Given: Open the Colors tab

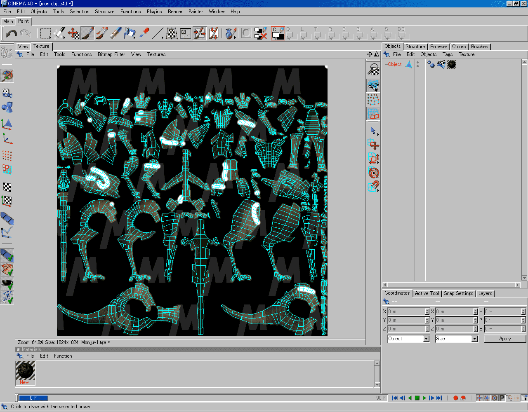Looking at the screenshot, I should coord(459,47).
